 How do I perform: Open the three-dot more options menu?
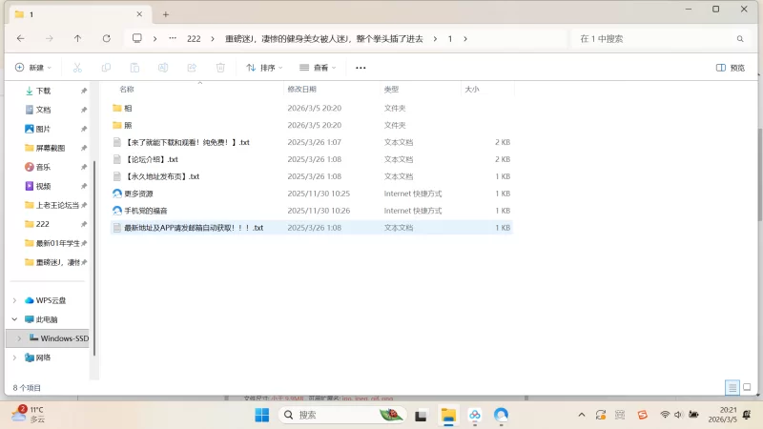(x=361, y=68)
